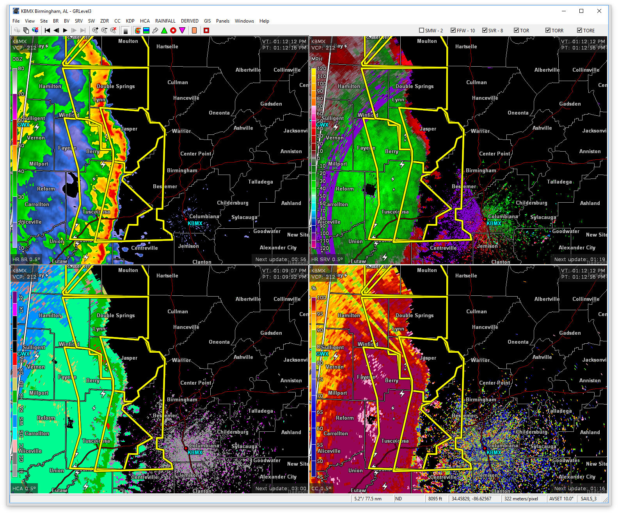Uncheck the TORR warnings checkbox
Viewport: 618px width, 514px height.
548,30
